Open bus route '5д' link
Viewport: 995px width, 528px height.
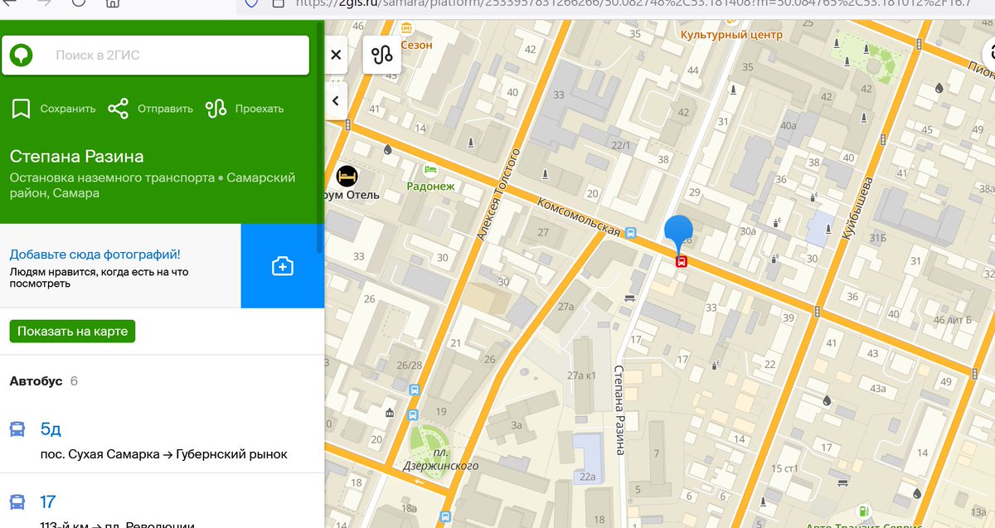pyautogui.click(x=51, y=429)
